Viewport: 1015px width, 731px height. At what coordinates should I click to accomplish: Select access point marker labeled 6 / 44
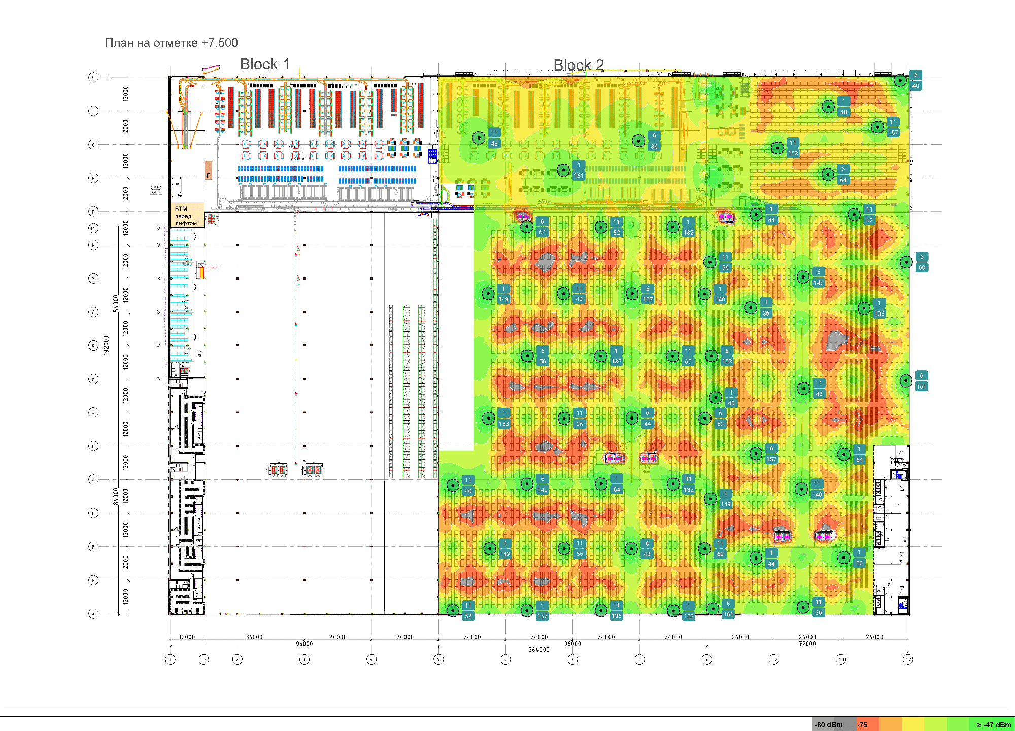632,418
